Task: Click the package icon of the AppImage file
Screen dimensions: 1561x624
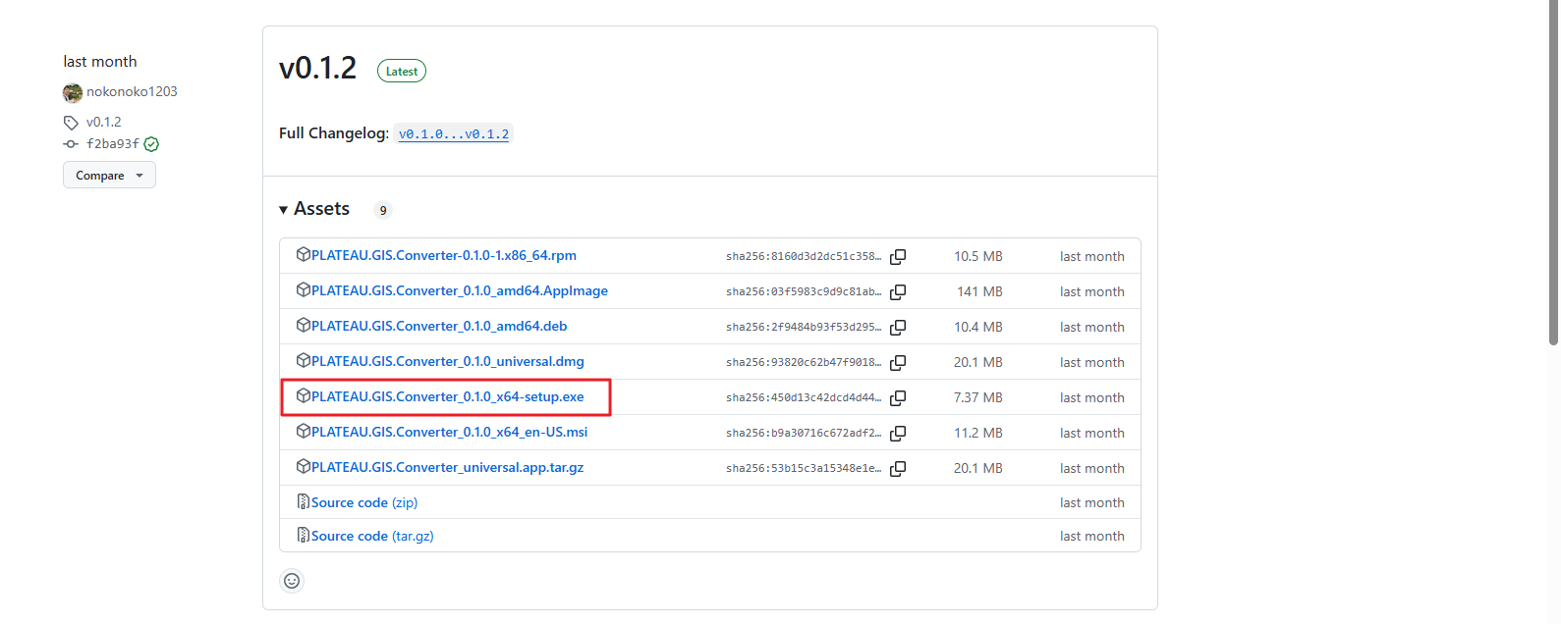Action: (x=304, y=290)
